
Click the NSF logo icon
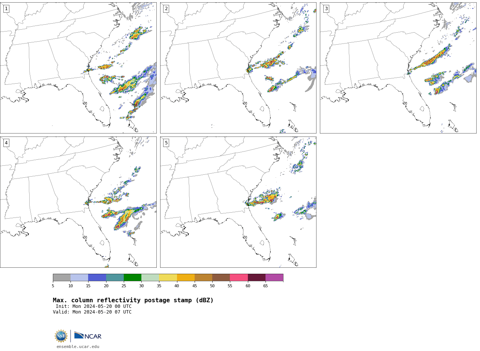61,336
